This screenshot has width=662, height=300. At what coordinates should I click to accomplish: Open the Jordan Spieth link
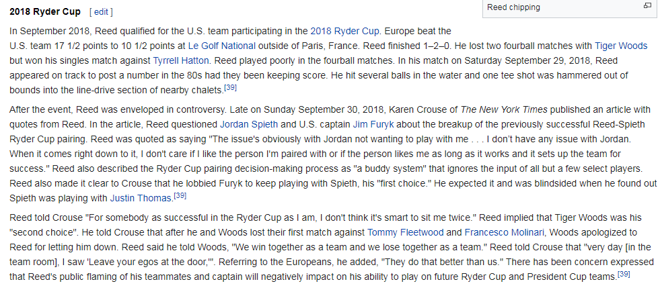point(249,124)
